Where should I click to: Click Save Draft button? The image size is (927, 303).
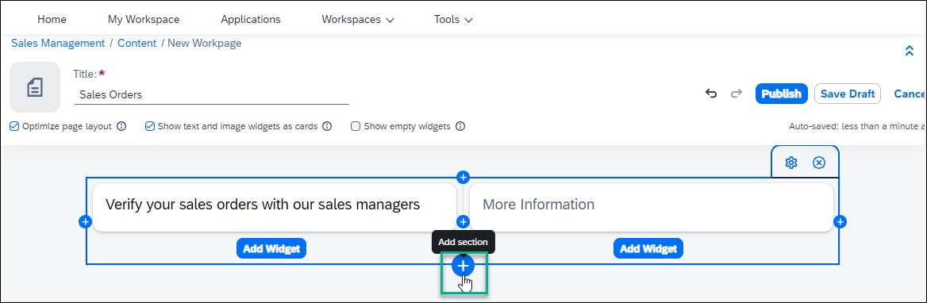pos(848,94)
